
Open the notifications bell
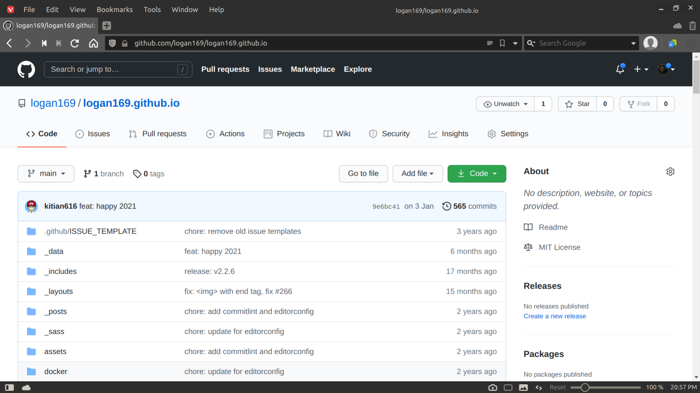pyautogui.click(x=620, y=69)
